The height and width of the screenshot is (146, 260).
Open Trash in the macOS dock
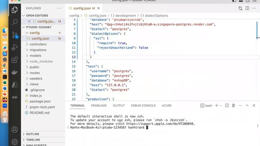4,120
